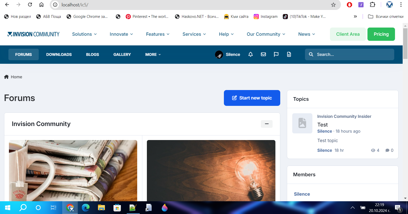
Task: Expand the Solutions dropdown menu
Action: tap(84, 34)
